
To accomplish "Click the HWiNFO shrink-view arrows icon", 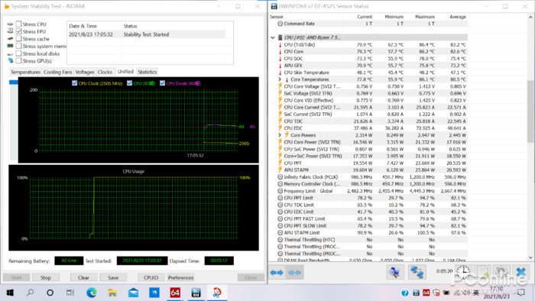I will [x=294, y=273].
